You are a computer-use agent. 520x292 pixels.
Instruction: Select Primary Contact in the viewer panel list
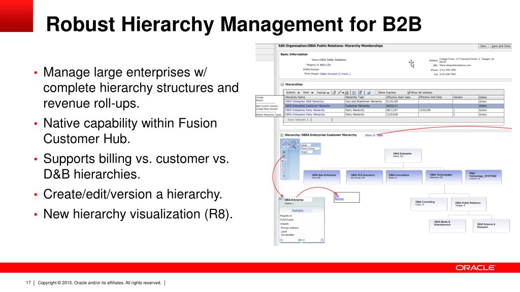point(310,149)
